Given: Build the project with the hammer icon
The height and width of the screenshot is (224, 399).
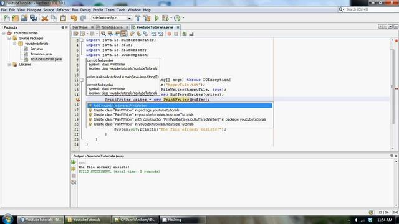Looking at the screenshot, I should click(x=138, y=18).
